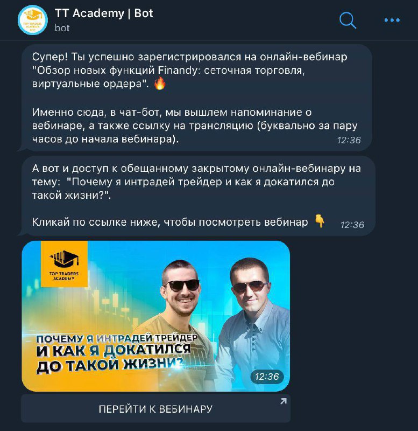Open the three-dot more options menu
The image size is (418, 431).
coord(392,20)
